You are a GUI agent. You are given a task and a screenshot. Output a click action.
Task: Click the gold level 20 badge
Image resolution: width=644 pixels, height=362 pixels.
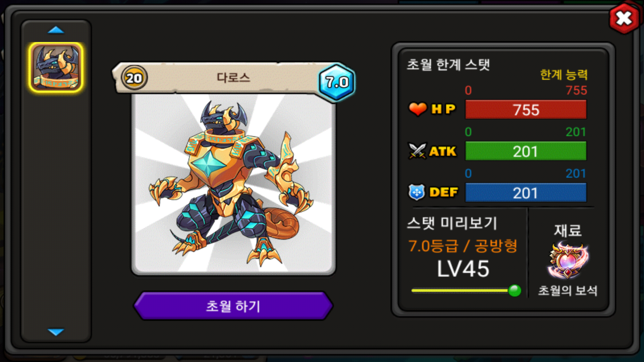pyautogui.click(x=134, y=78)
